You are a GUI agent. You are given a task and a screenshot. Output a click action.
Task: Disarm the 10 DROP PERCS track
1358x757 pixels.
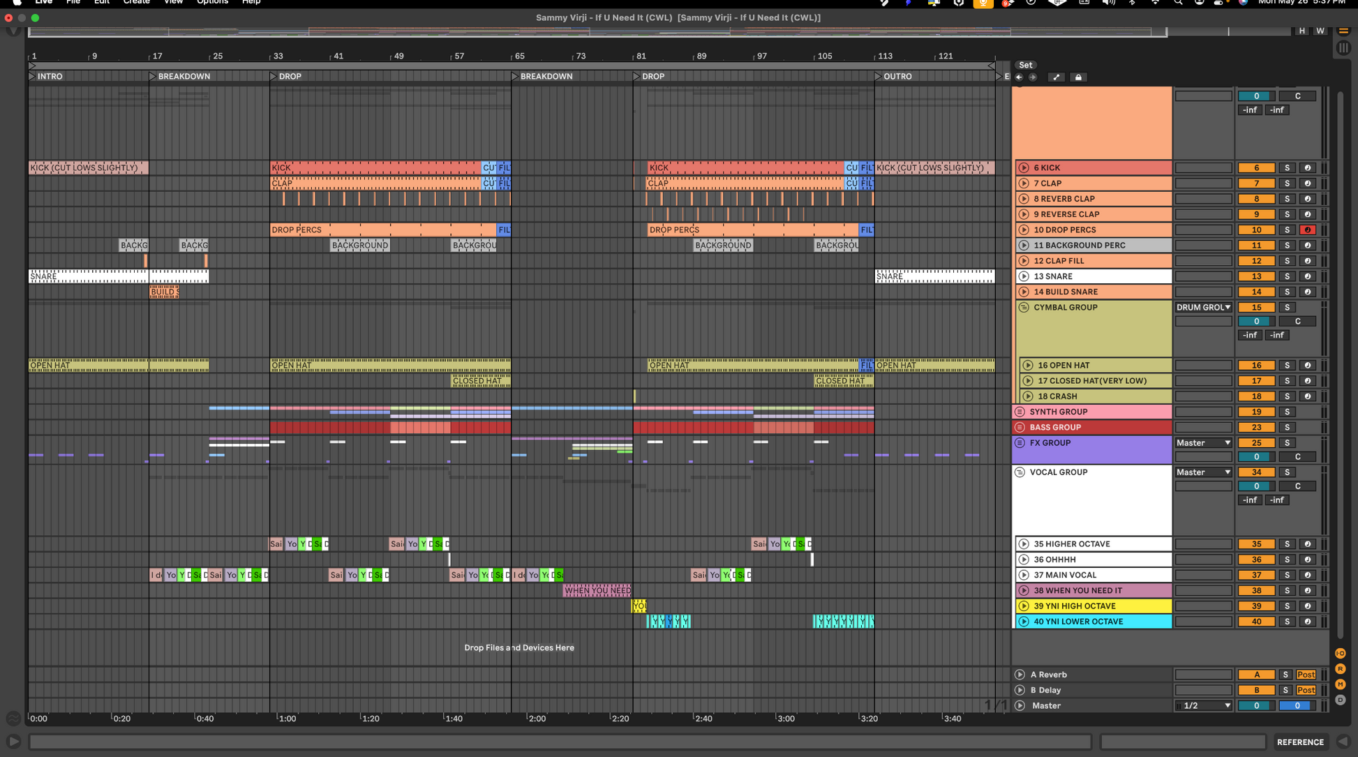click(1308, 230)
